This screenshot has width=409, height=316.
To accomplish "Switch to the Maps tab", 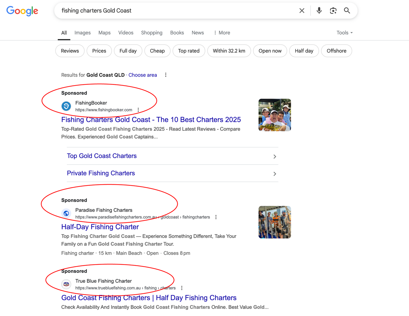I will point(104,33).
